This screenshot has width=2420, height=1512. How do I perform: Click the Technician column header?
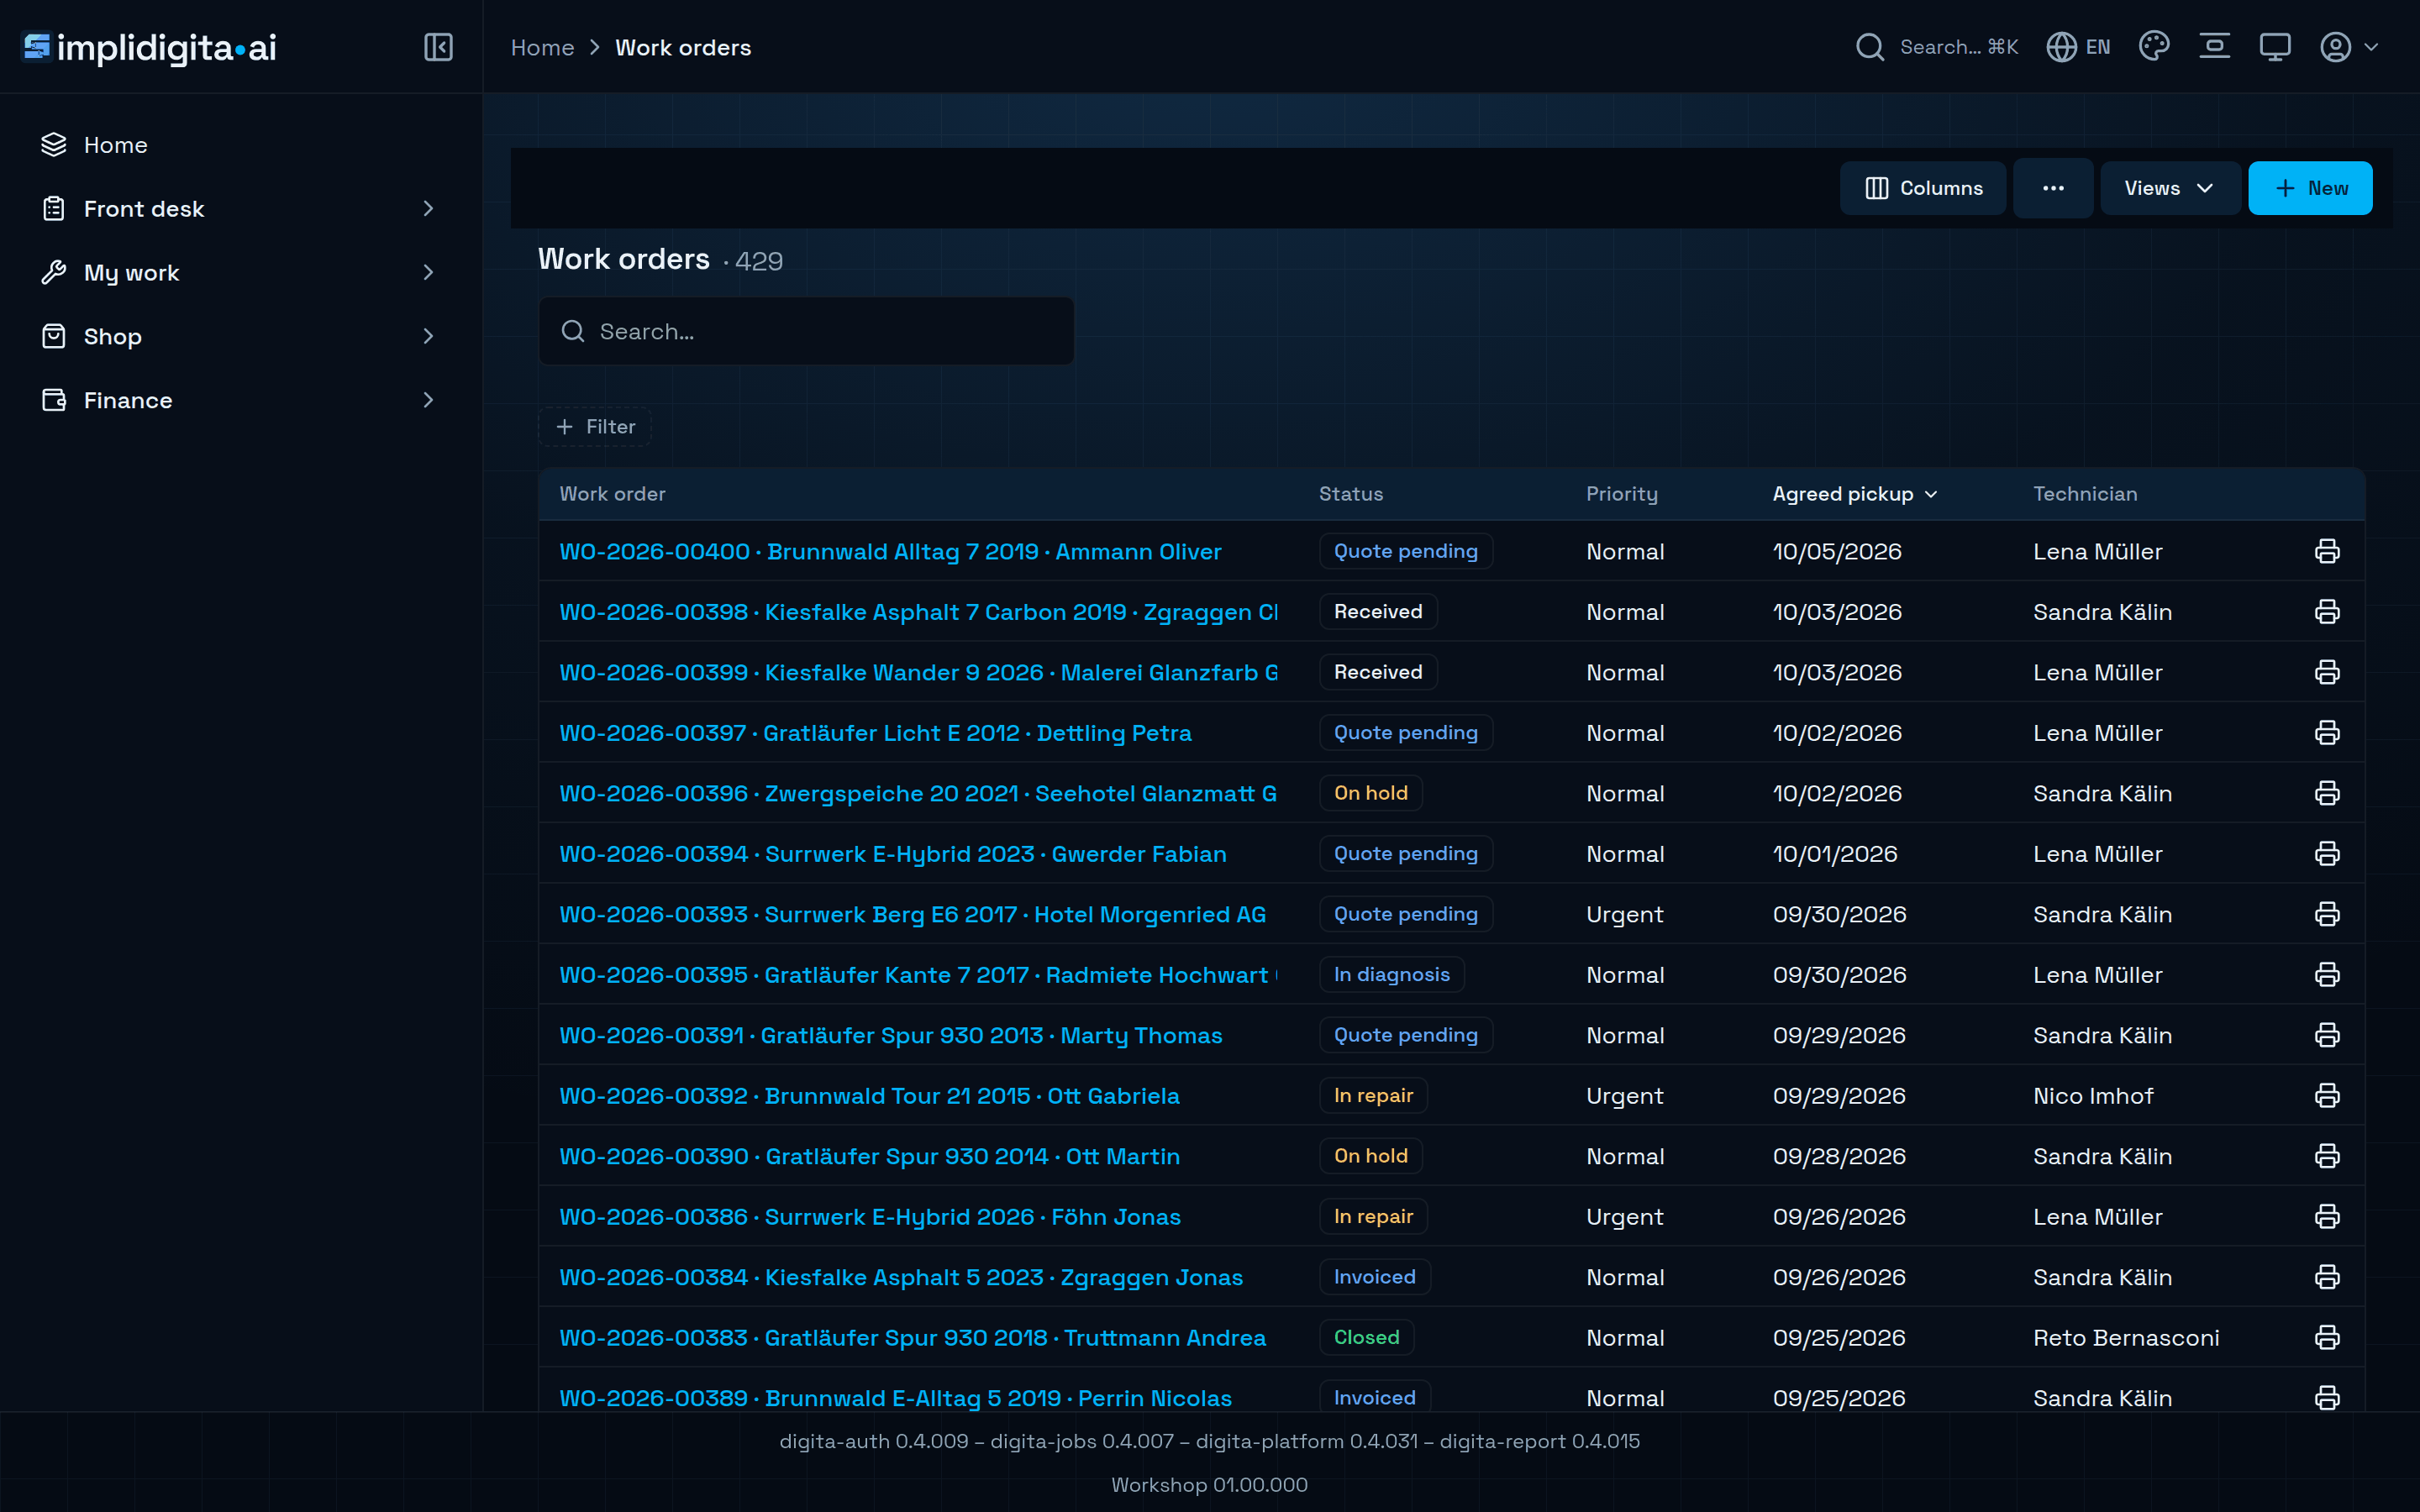click(2085, 494)
